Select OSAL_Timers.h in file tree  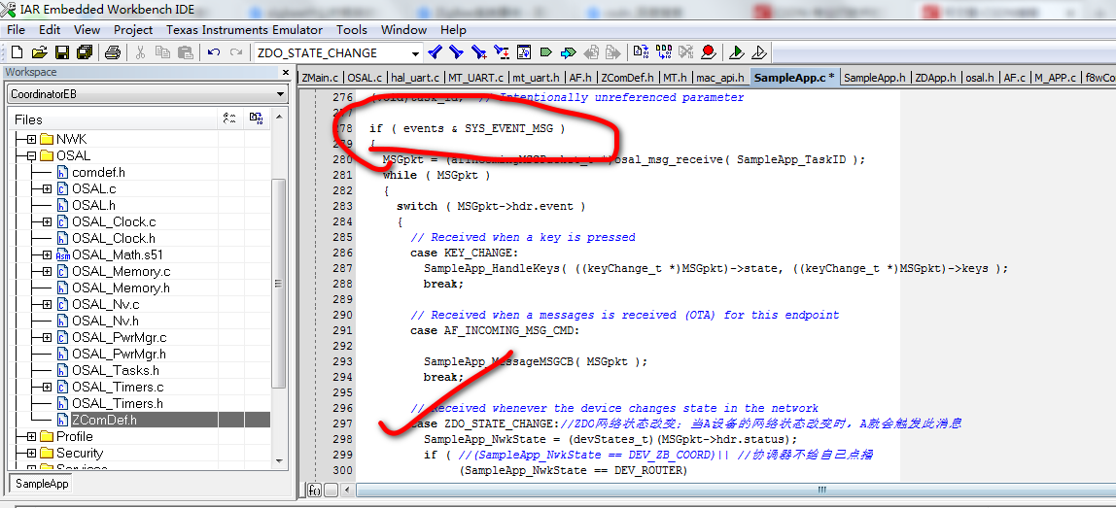[118, 403]
